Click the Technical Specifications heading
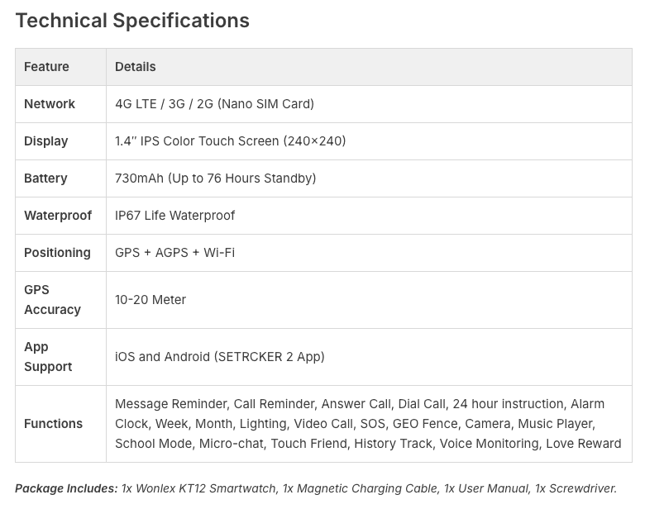Viewport: 645px width, 509px height. click(x=132, y=21)
